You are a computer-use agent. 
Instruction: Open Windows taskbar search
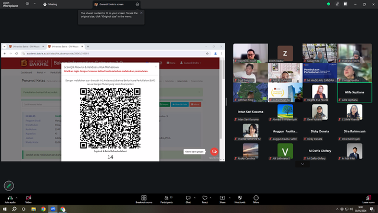(x=14, y=209)
